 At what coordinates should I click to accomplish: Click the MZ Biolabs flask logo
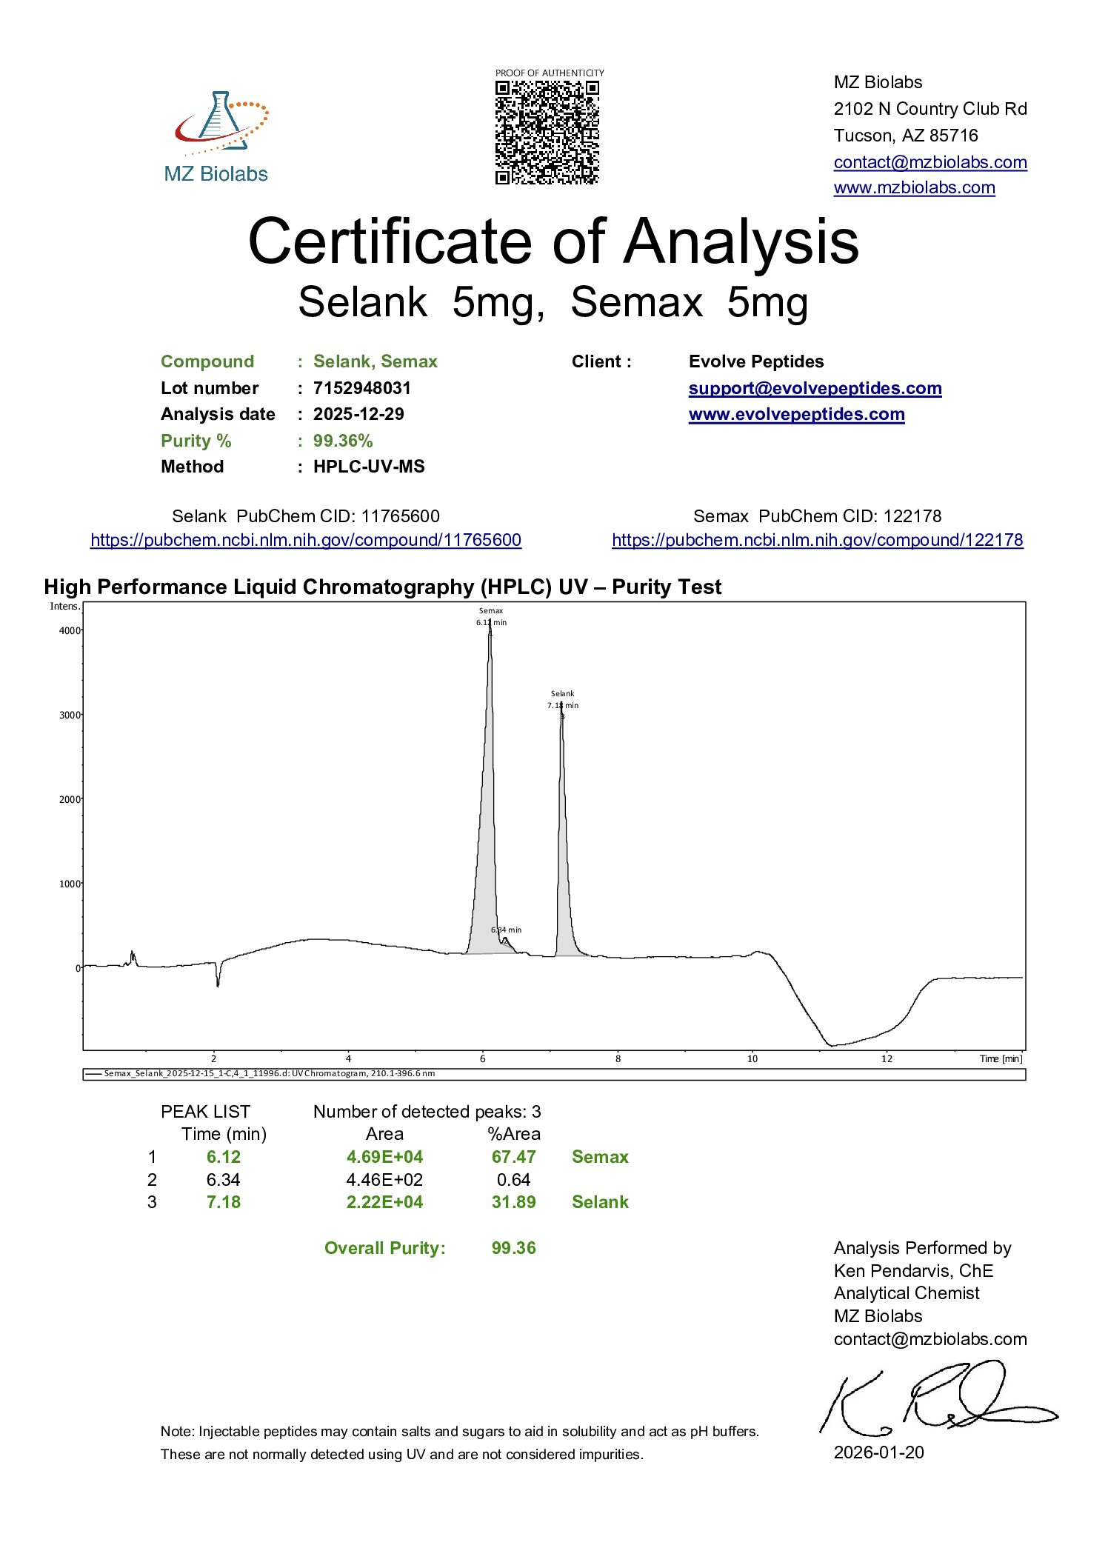218,124
